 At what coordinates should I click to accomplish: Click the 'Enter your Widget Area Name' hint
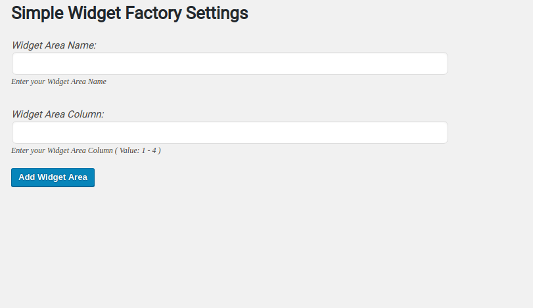tap(58, 81)
